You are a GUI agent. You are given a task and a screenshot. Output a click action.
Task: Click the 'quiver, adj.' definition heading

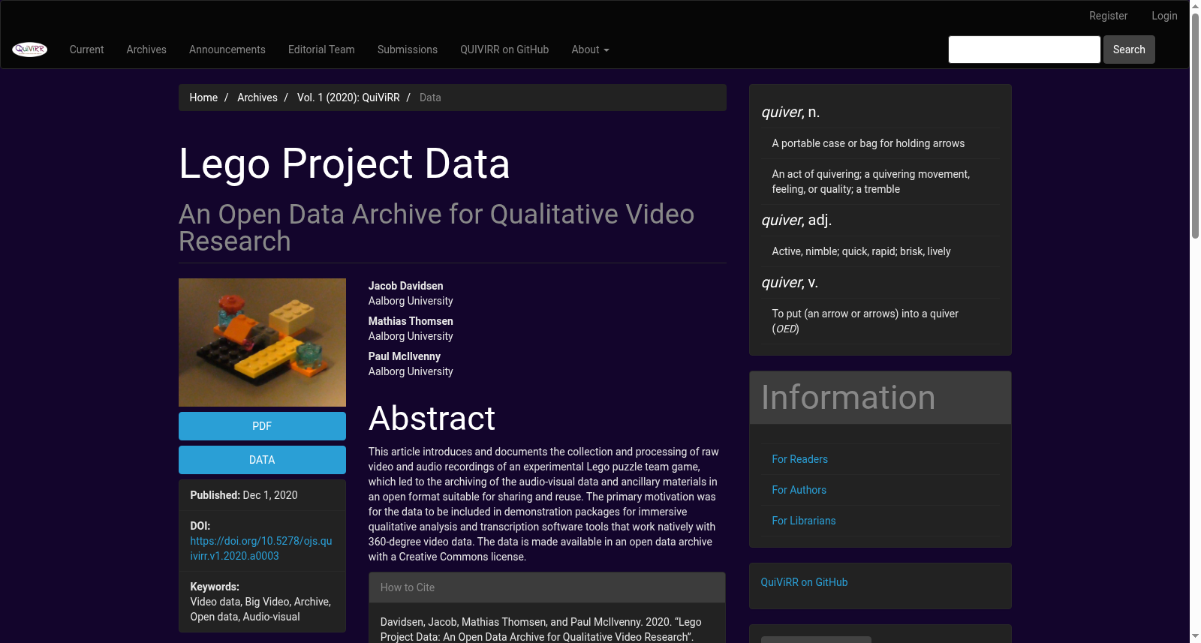pyautogui.click(x=796, y=220)
